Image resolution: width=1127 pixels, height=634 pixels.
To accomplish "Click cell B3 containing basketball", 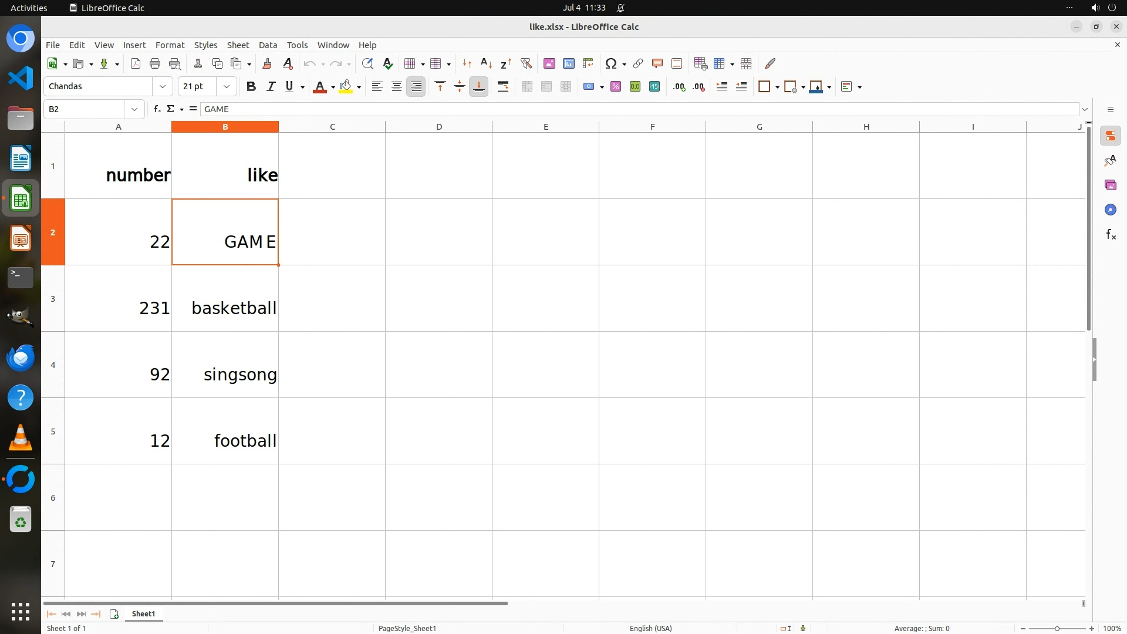I will tap(225, 299).
